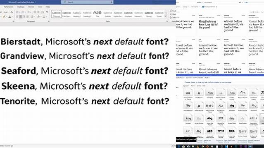Open the mail envelope taskbar icon

coord(188,146)
